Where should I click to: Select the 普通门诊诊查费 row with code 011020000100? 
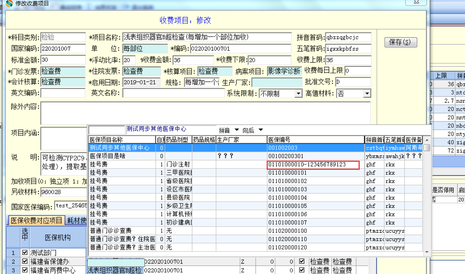click(256, 231)
